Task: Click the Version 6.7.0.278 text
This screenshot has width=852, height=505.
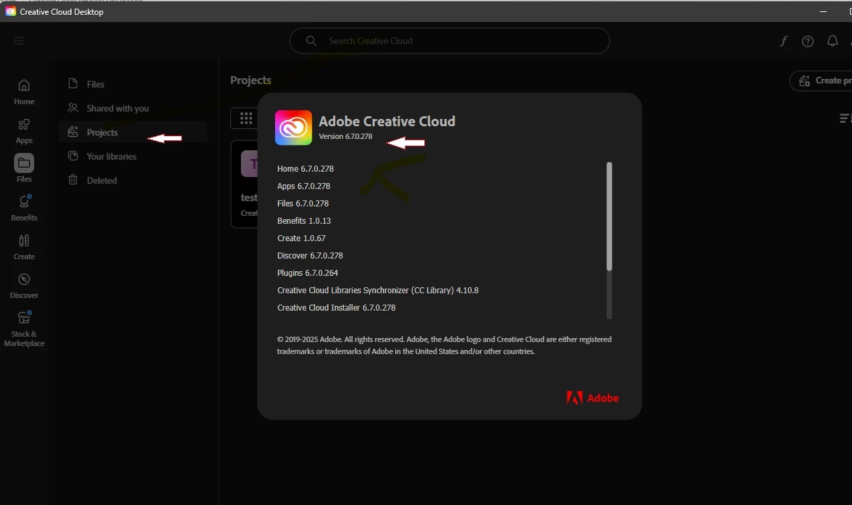Action: pos(345,136)
